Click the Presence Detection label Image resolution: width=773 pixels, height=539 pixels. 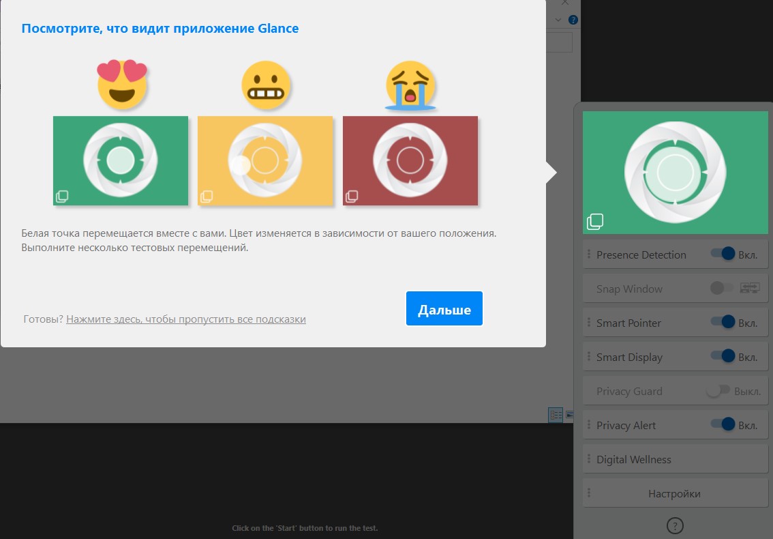click(x=641, y=254)
